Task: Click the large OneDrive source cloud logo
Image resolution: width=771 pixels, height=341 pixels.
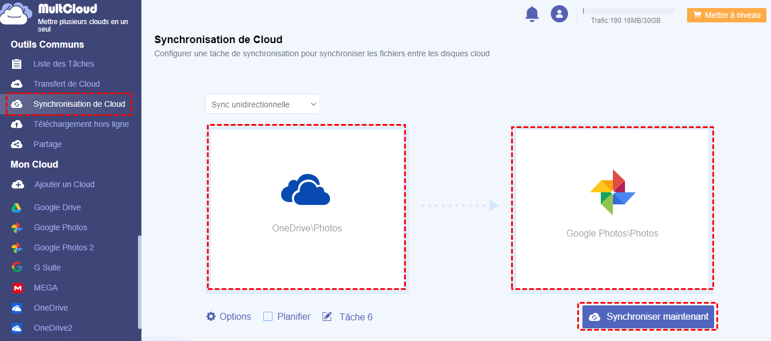Action: coord(306,189)
